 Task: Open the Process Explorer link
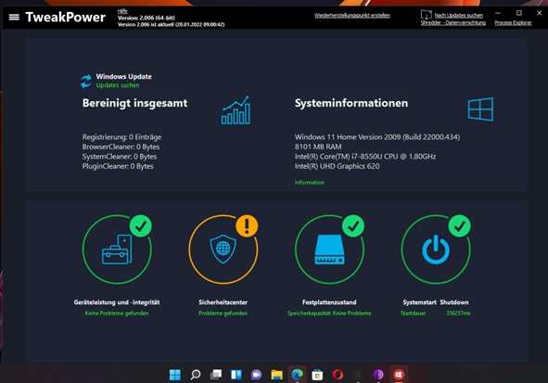click(x=513, y=22)
